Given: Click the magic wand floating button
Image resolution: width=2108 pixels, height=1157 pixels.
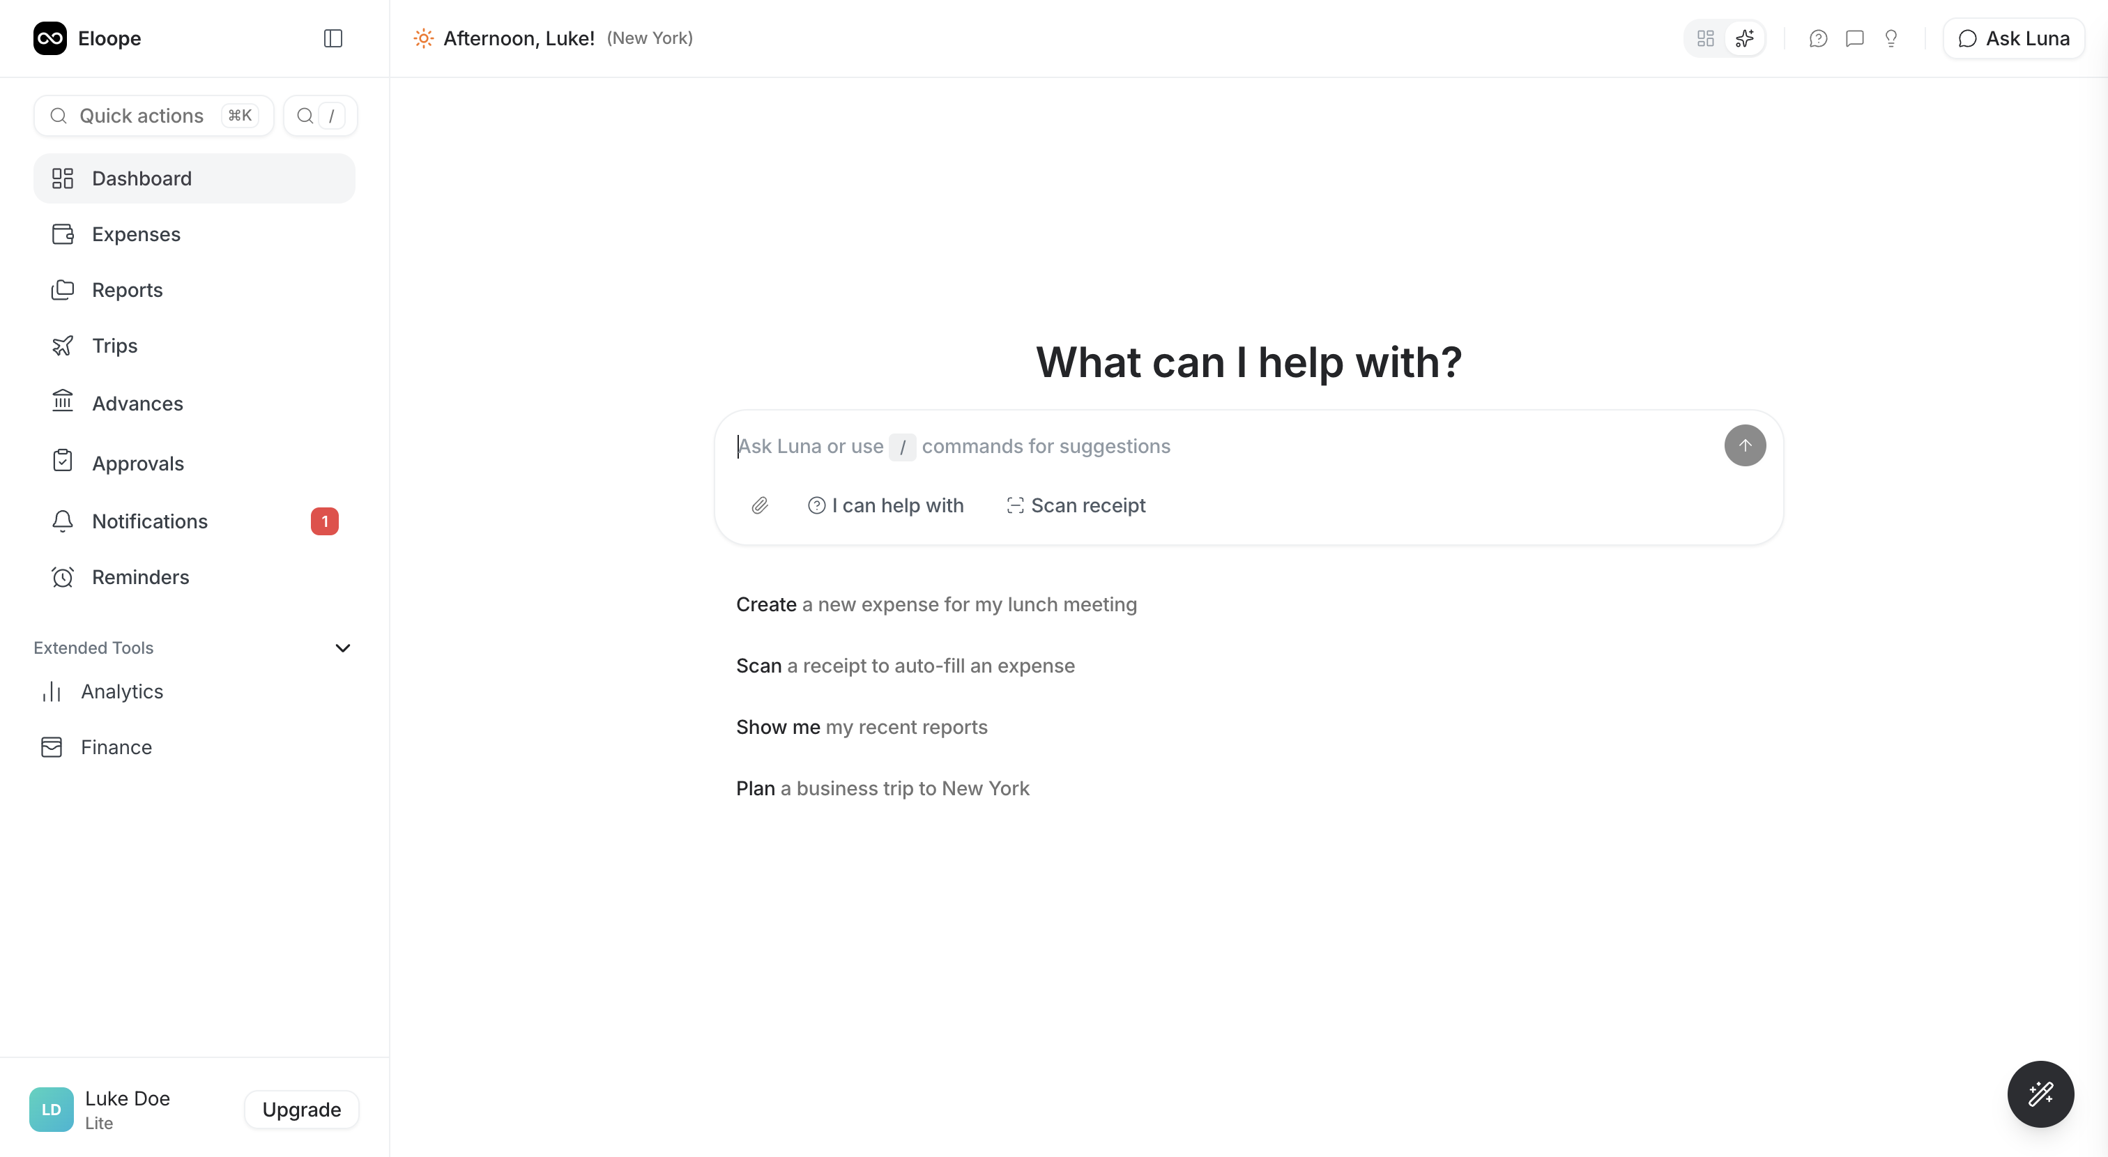Looking at the screenshot, I should point(2040,1094).
